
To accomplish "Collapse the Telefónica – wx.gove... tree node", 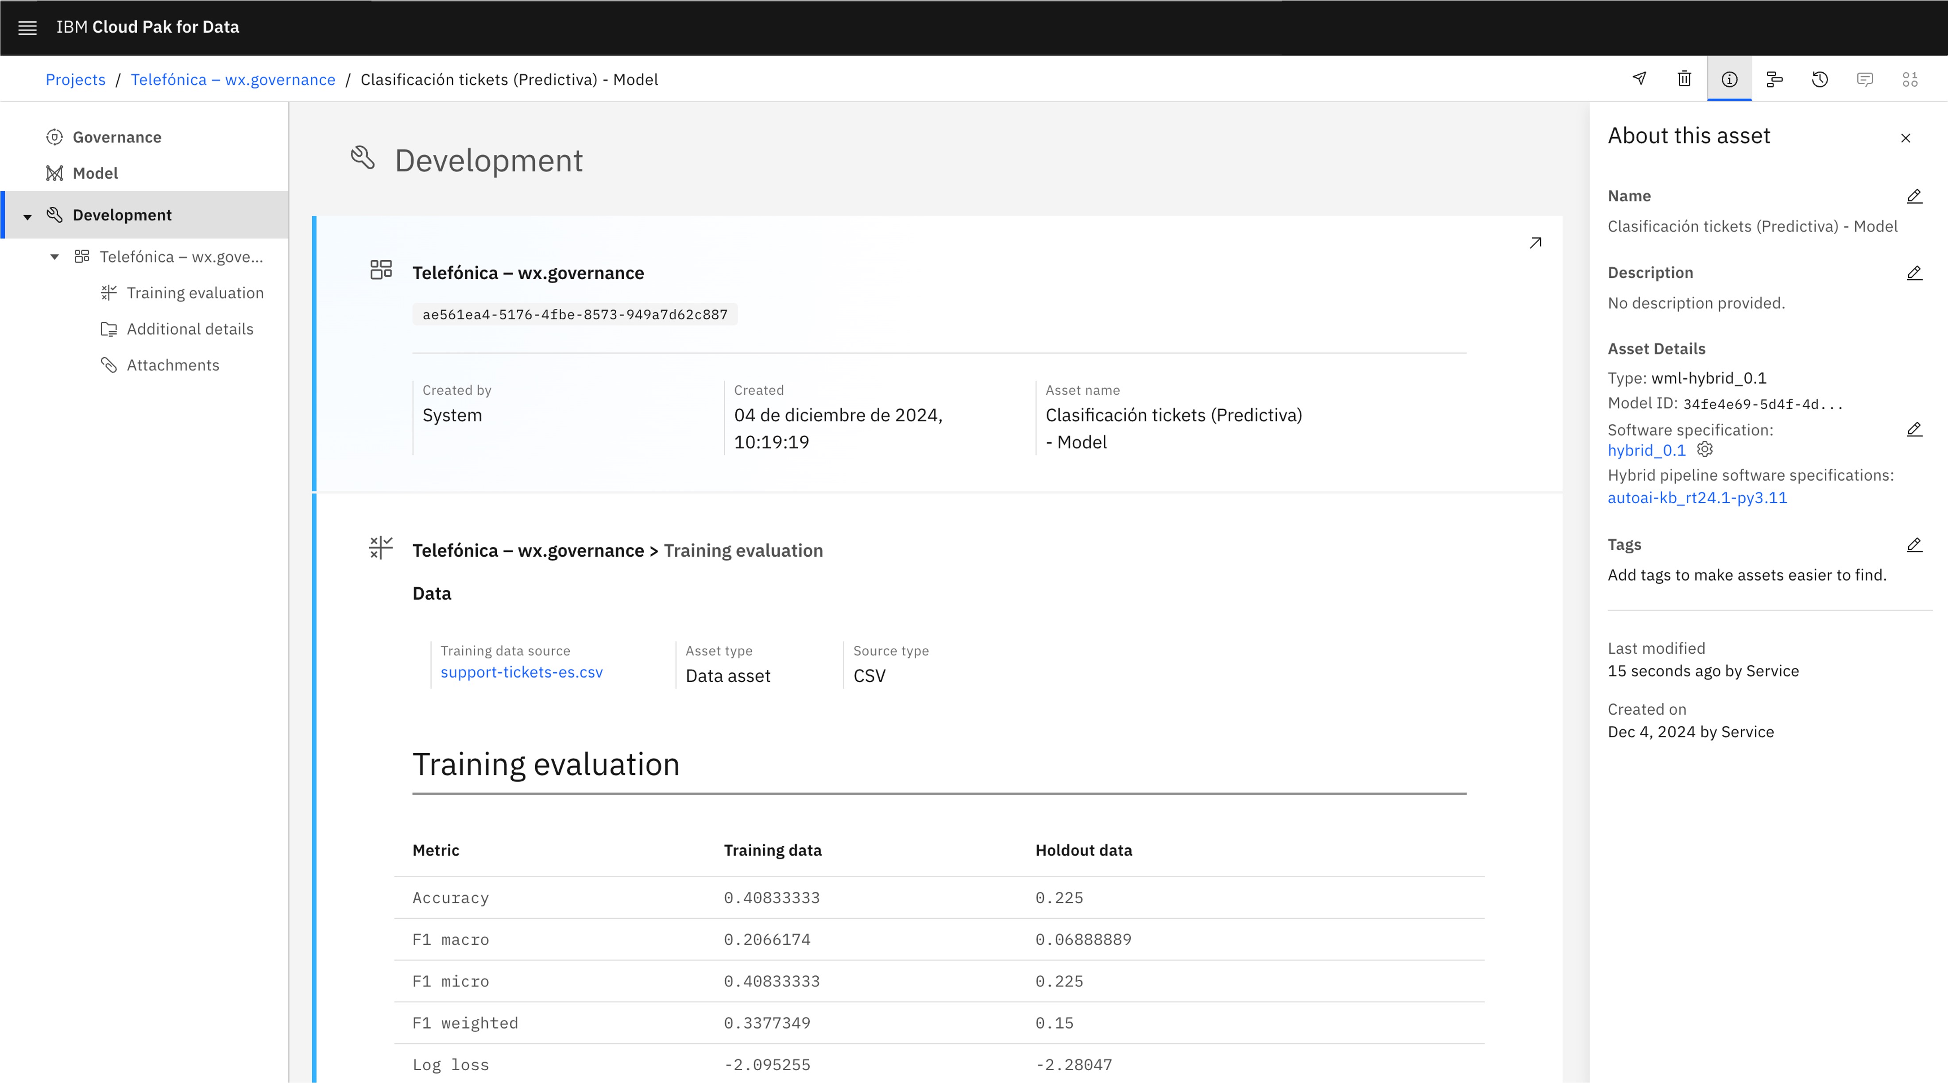I will 54,257.
